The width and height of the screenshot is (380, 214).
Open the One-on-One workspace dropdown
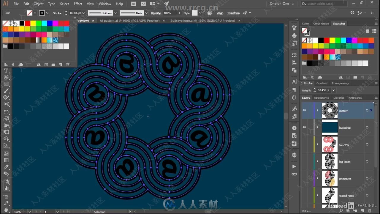(x=282, y=4)
